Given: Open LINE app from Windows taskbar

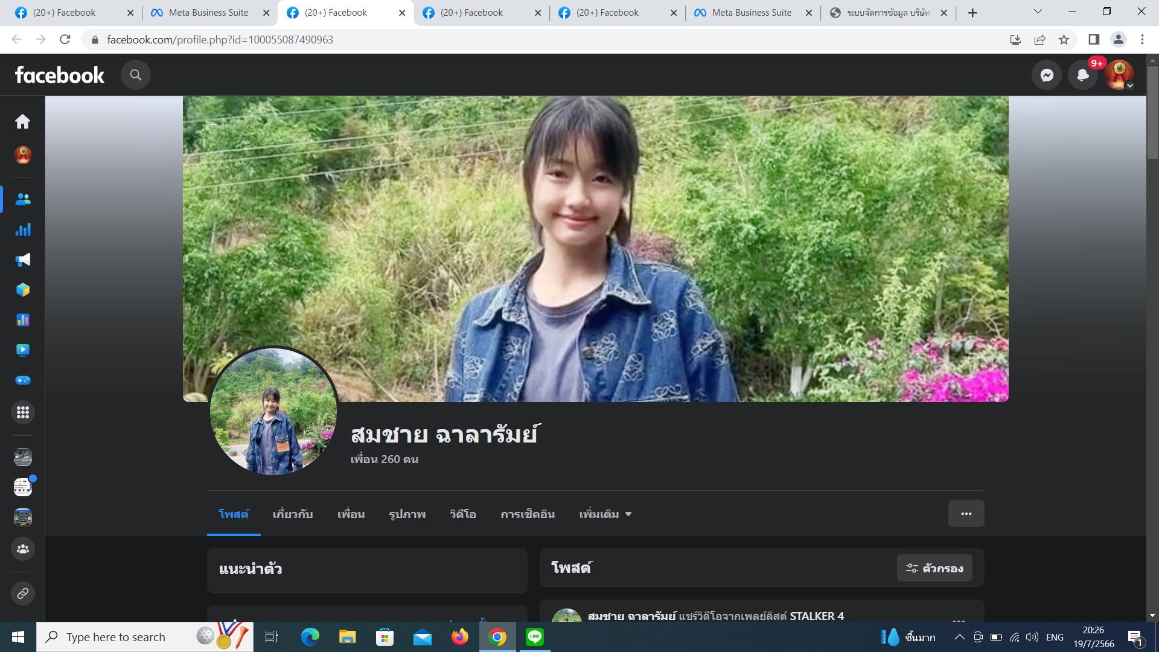Looking at the screenshot, I should pos(534,637).
